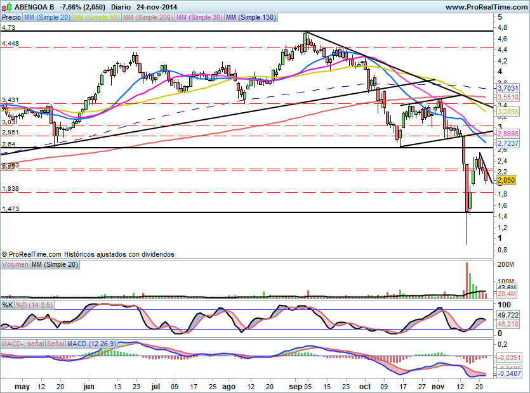Viewport: 530px width, 393px height.
Task: Select the Volumen panel label
Action: tap(15, 265)
